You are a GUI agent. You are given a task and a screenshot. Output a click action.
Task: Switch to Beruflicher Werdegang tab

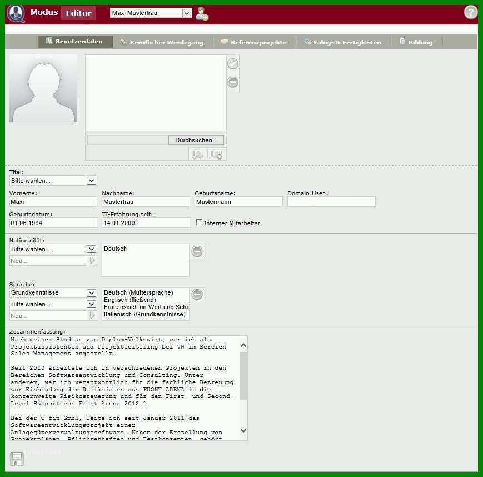tap(162, 42)
